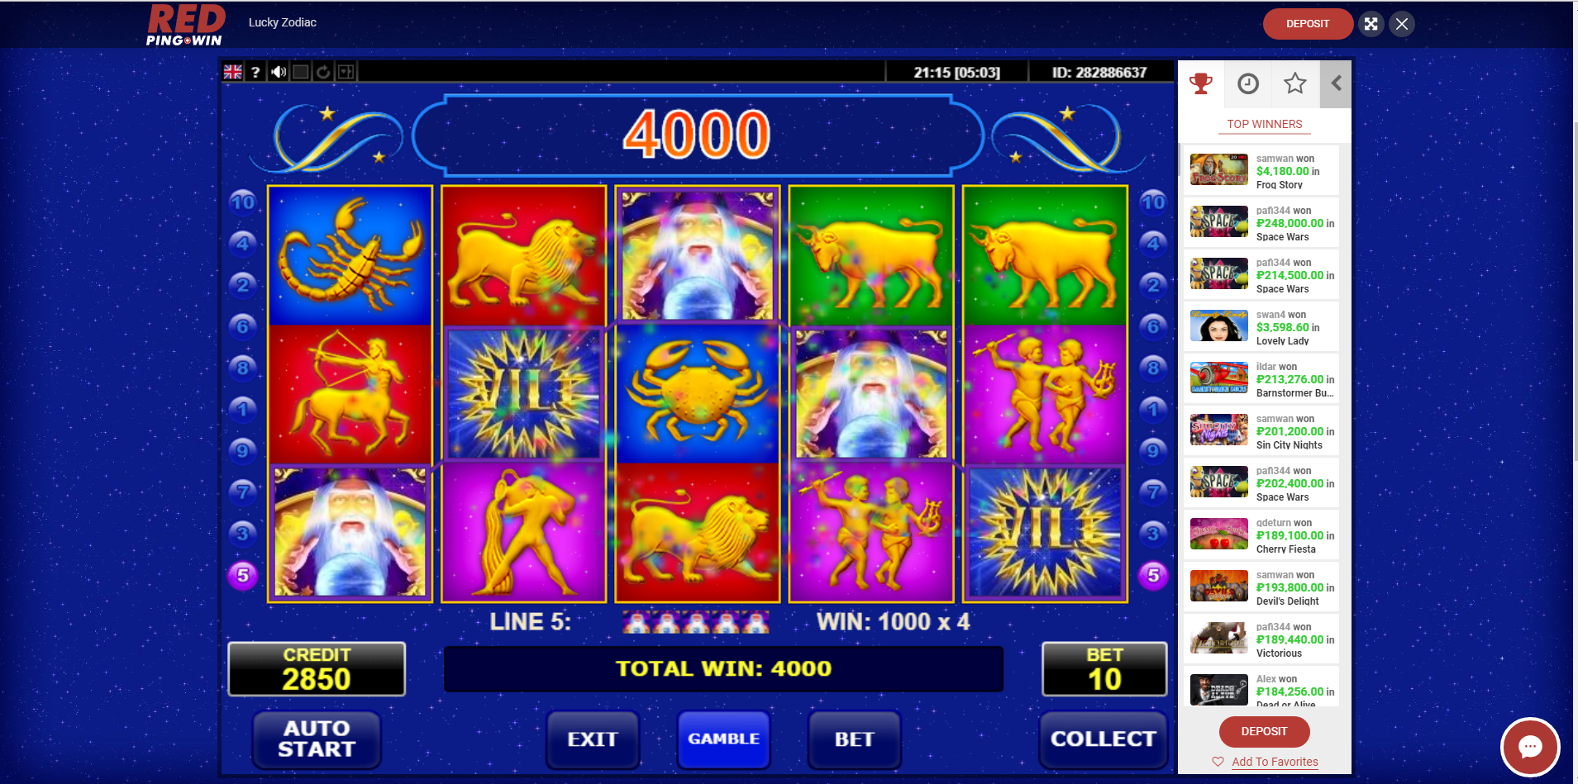Click the GAMBLE button
Screen dimensions: 1578x784
coord(724,739)
